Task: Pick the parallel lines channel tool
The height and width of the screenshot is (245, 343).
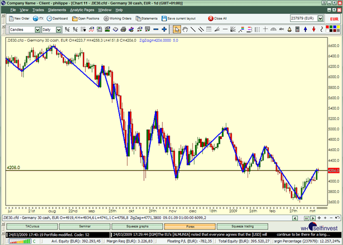Action: (x=201, y=29)
